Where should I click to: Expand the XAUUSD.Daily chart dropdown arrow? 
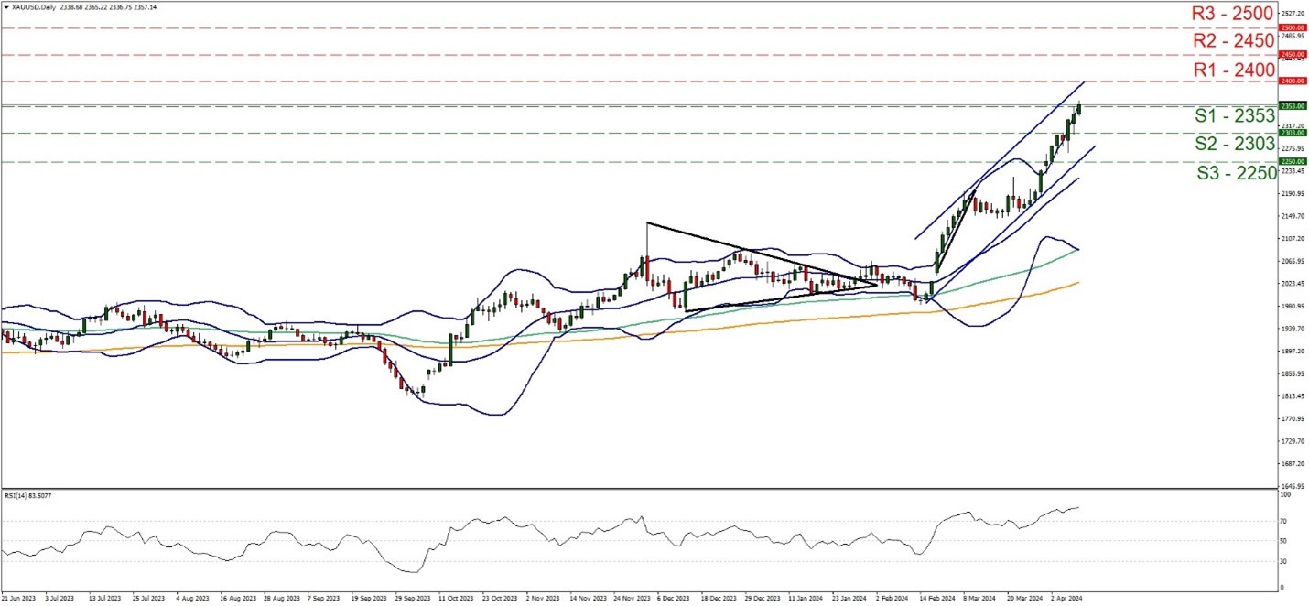5,6
